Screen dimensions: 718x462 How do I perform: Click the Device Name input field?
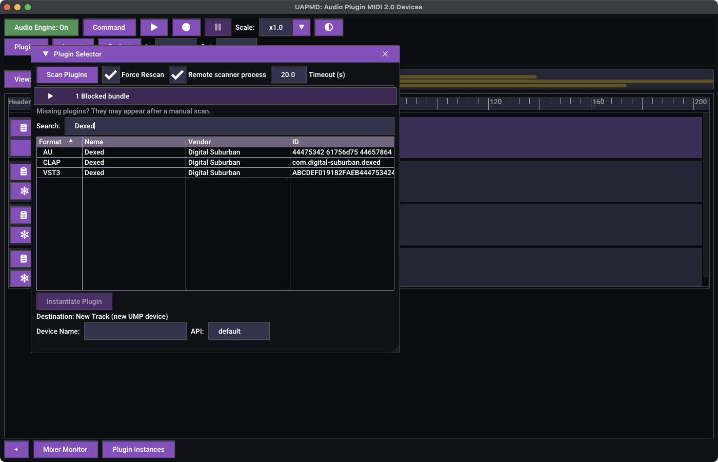point(135,331)
